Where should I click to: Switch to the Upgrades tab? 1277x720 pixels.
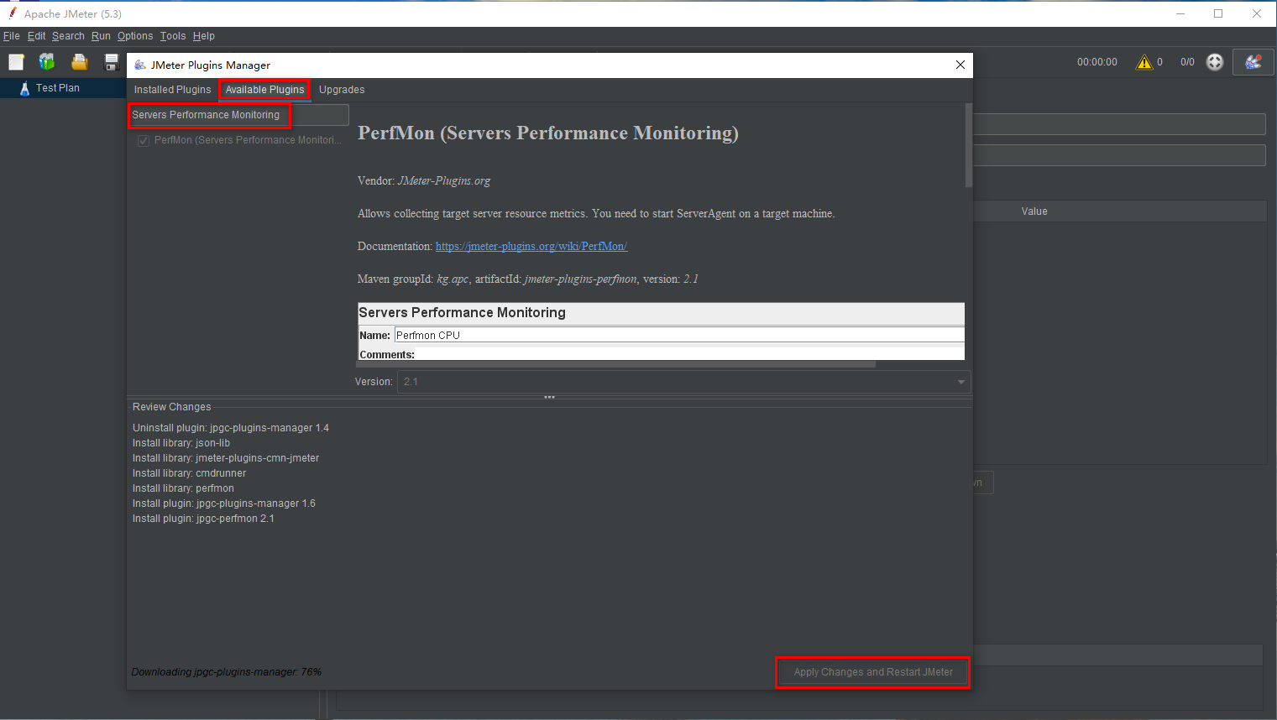pyautogui.click(x=342, y=90)
